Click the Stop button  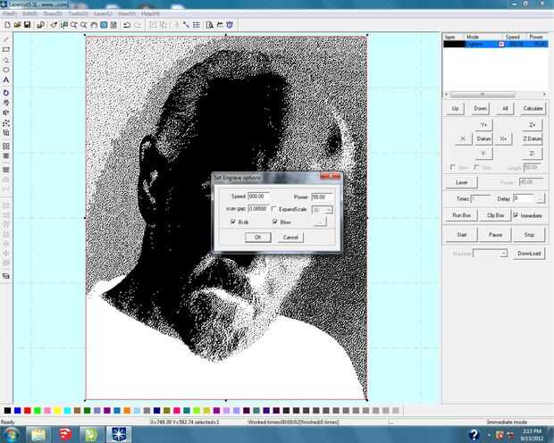point(529,235)
